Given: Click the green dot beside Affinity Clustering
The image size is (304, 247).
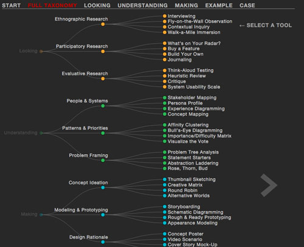Looking at the screenshot, I should click(165, 125).
